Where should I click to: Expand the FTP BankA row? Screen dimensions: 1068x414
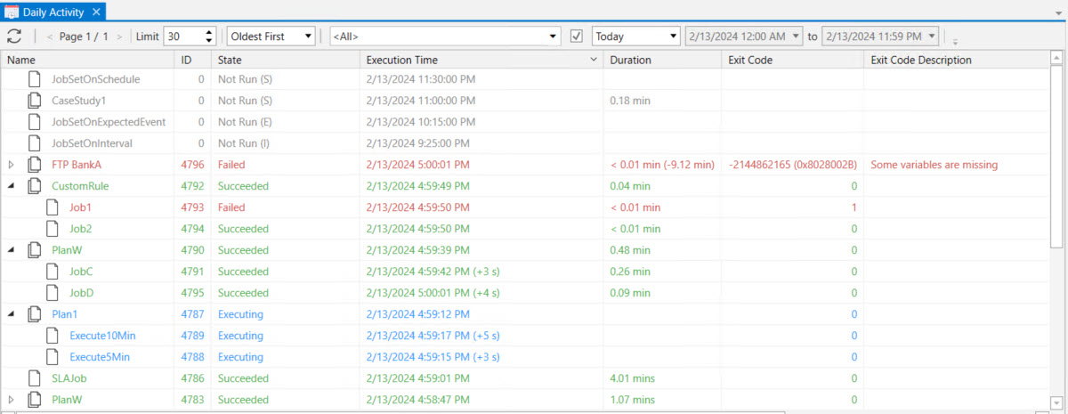tap(12, 165)
